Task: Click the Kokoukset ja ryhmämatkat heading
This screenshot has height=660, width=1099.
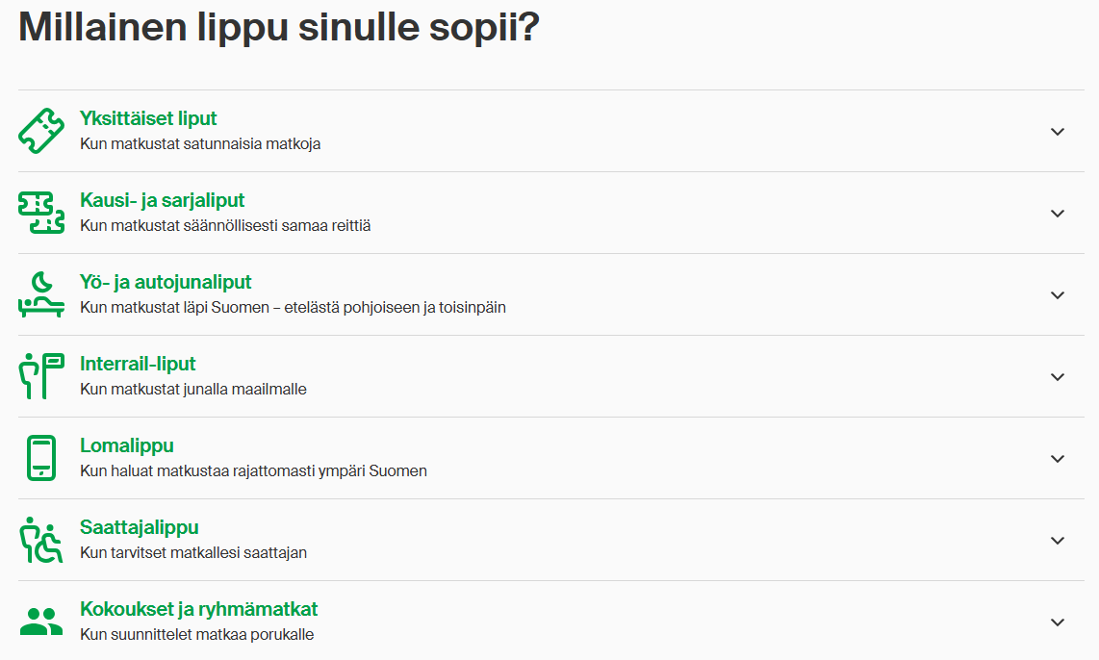Action: click(198, 609)
